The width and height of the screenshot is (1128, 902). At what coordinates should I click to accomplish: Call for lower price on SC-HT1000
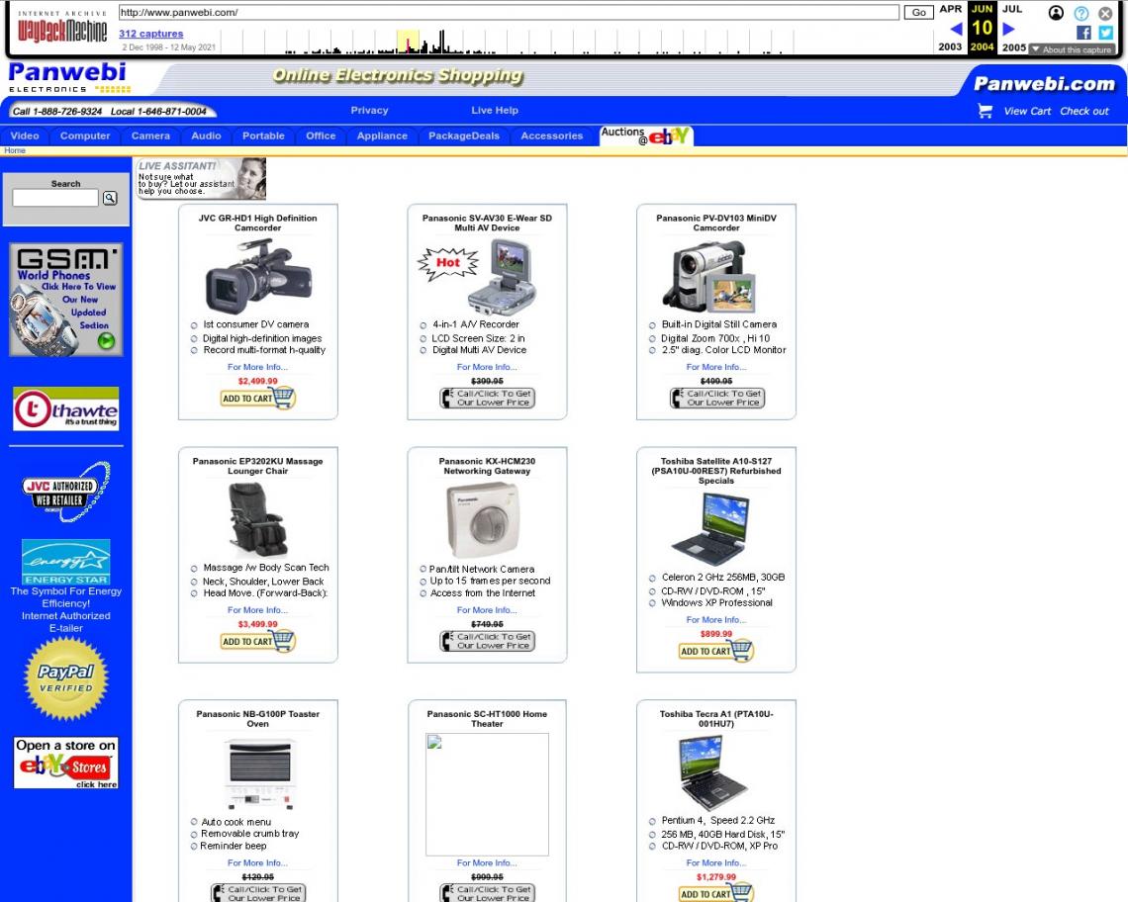pyautogui.click(x=487, y=893)
